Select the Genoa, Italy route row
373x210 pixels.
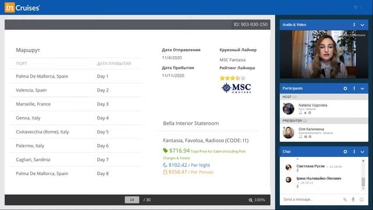pyautogui.click(x=76, y=118)
